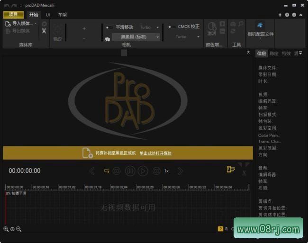Screen dimensions: 308x243
Task: Click the timeline ruler at 00:00:02:04
Action: (x=119, y=187)
